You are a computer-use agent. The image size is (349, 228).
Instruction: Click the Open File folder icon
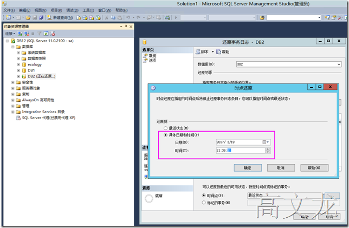click(x=28, y=17)
